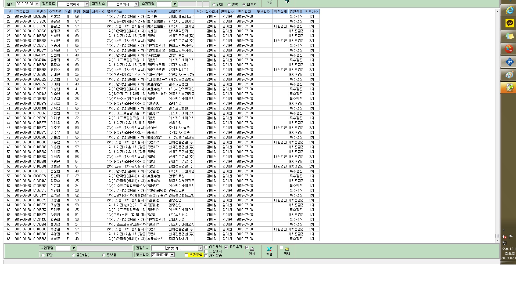Tick the yellow 추가포함 checkbox
Image resolution: width=516 pixels, height=290 pixels.
tap(186, 255)
